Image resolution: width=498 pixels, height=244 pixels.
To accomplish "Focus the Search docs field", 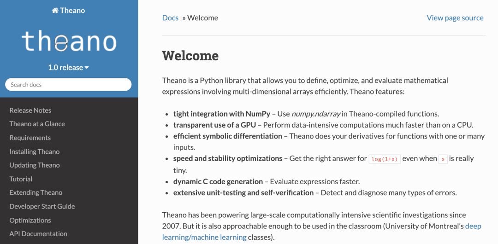I will tap(68, 84).
